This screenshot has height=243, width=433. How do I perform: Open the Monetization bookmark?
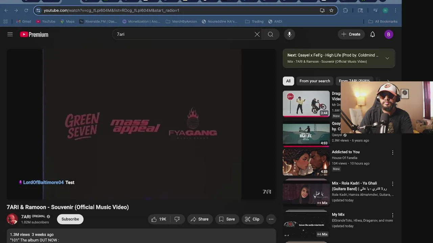(x=141, y=22)
